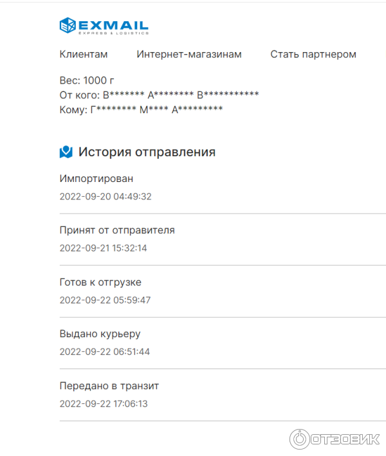Select the Передано в транзит status
This screenshot has height=456, width=386.
pyautogui.click(x=109, y=386)
